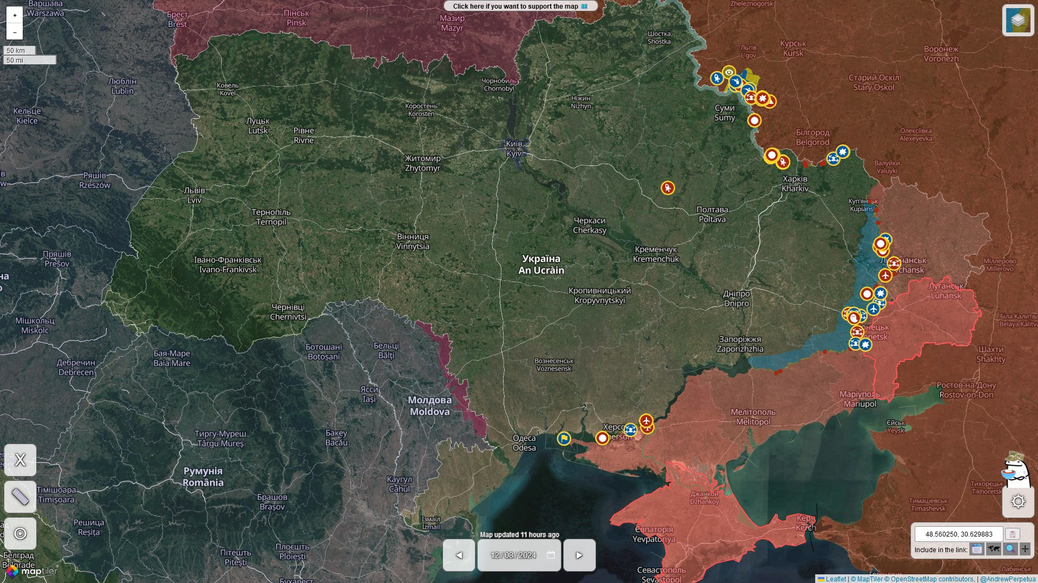Click red drone marker at Donetsk label
This screenshot has width=1038, height=583.
(x=857, y=332)
